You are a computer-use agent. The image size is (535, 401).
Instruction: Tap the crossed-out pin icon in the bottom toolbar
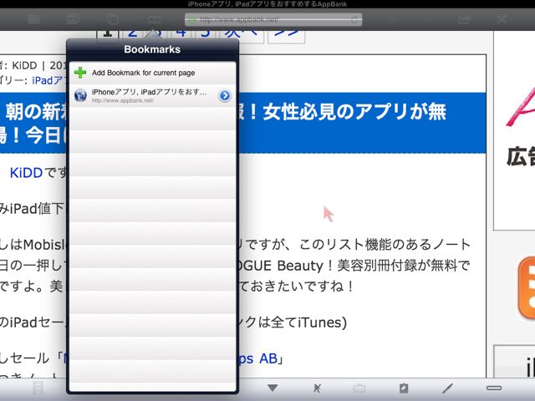pyautogui.click(x=317, y=388)
